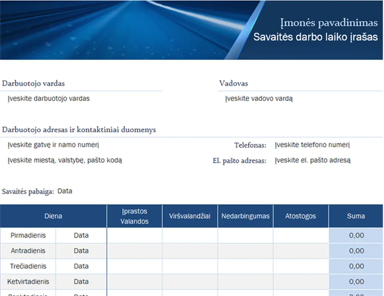Select the Diena column header

point(53,216)
